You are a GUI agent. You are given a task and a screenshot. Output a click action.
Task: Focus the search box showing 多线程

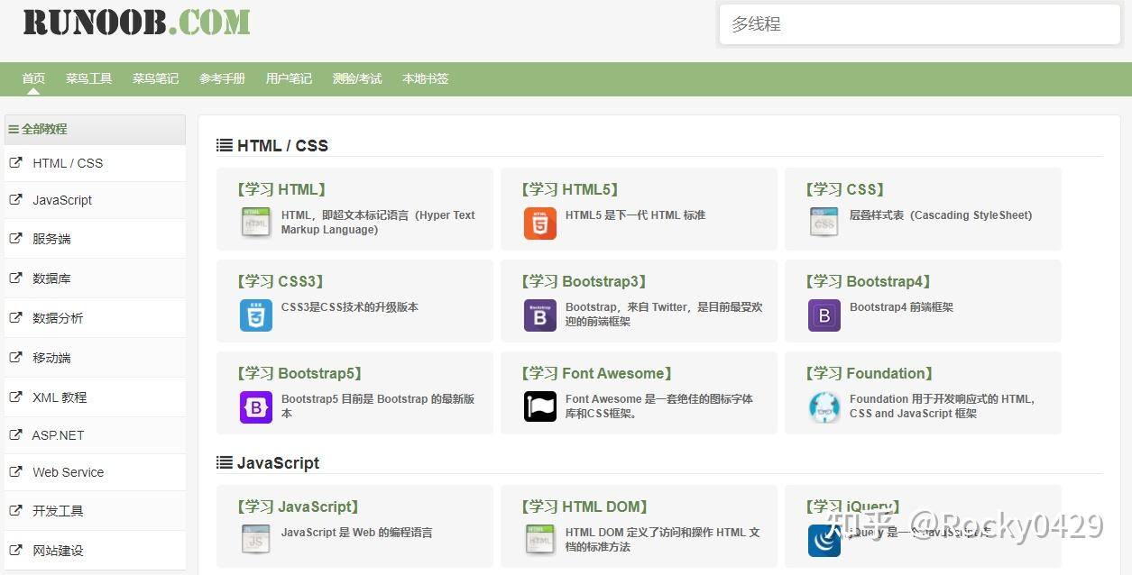[x=919, y=24]
